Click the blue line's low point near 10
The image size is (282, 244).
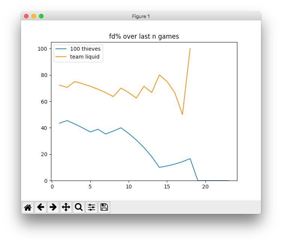pos(159,167)
